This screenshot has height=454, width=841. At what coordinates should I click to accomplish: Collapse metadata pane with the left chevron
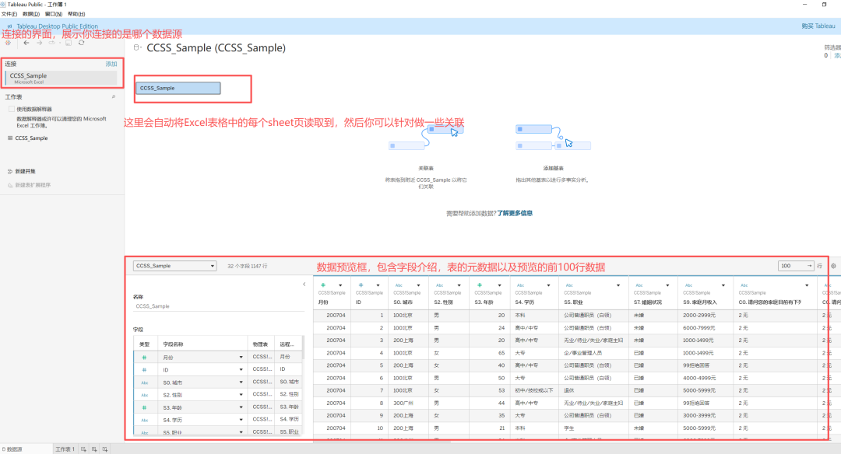tap(304, 285)
